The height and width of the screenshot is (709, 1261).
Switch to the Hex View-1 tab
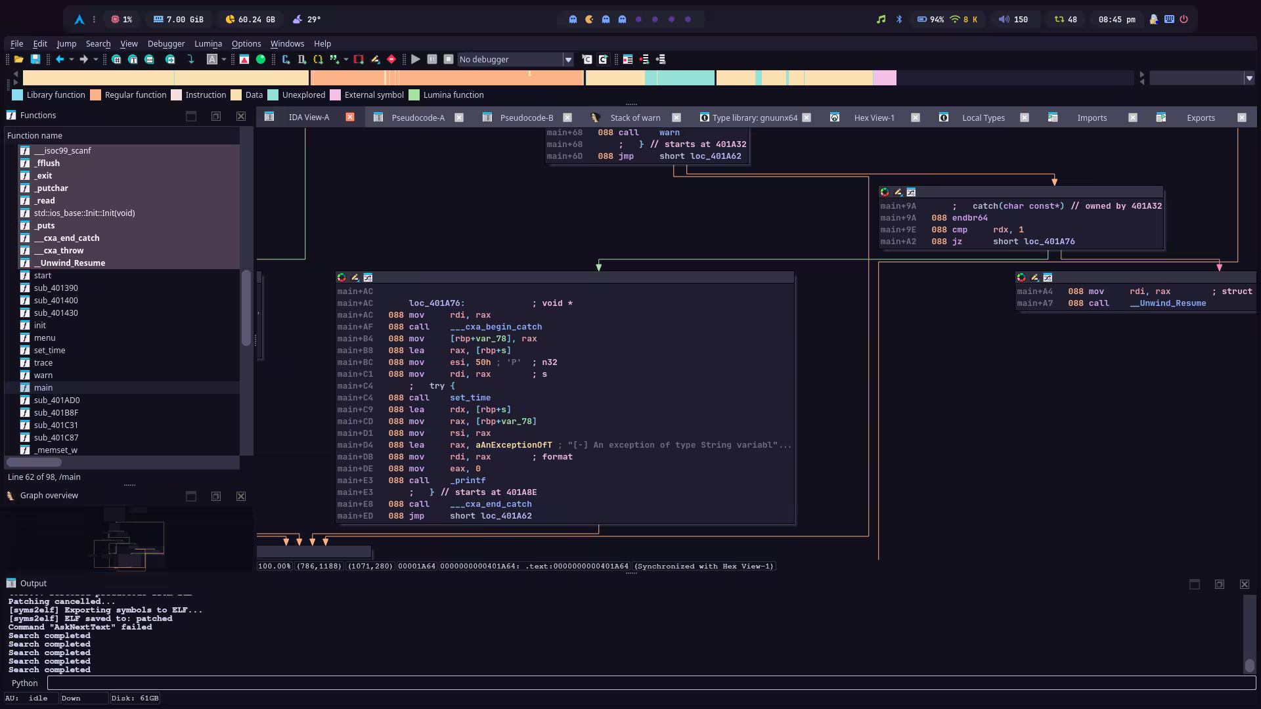874,118
